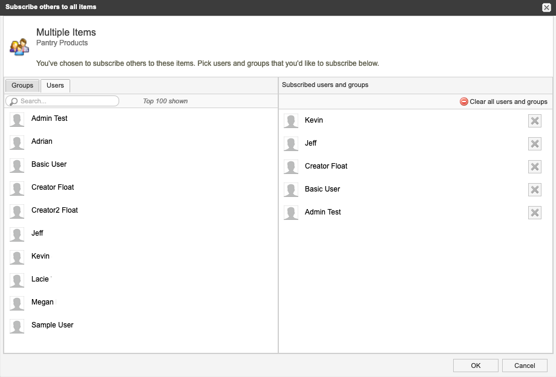This screenshot has height=377, width=556.
Task: Select Admin Test in left user list
Action: click(49, 118)
